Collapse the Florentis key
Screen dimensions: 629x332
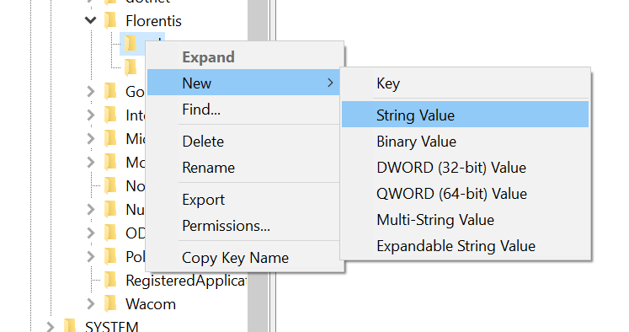[x=91, y=20]
